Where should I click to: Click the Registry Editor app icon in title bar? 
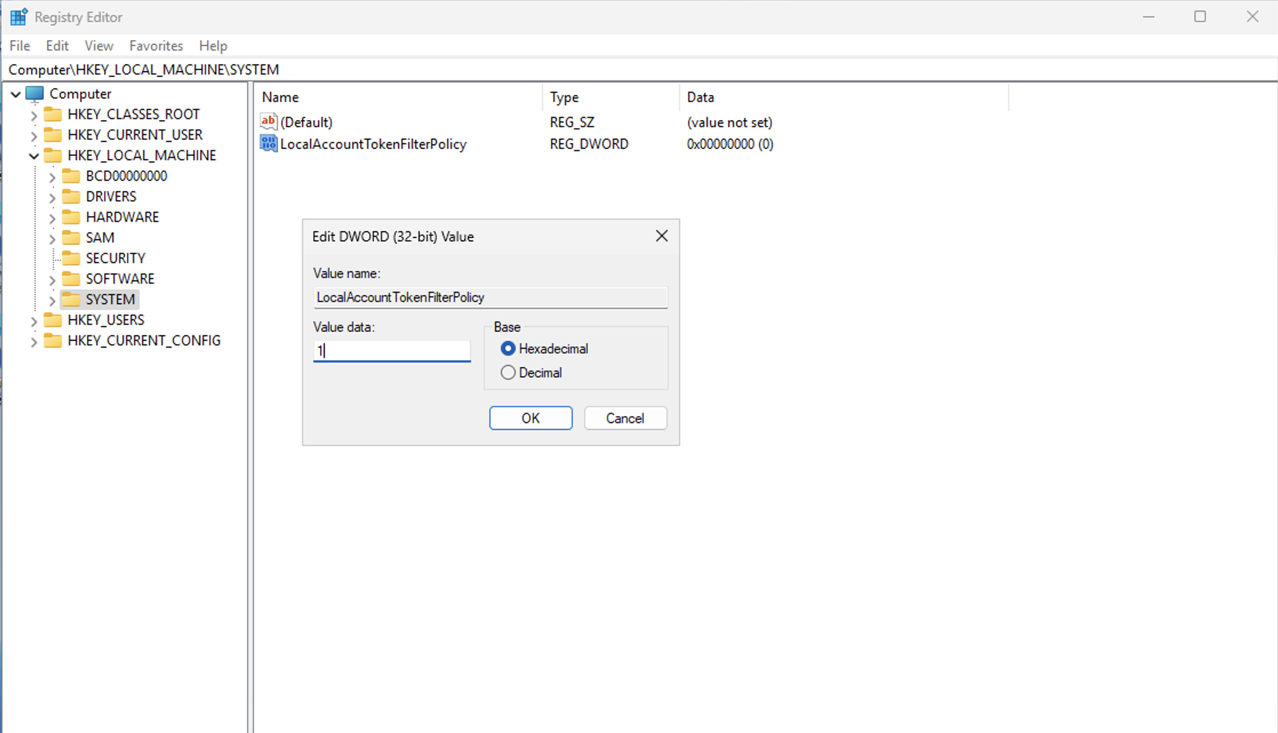tap(18, 17)
